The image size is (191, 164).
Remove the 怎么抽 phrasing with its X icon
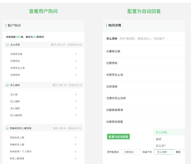76,94
